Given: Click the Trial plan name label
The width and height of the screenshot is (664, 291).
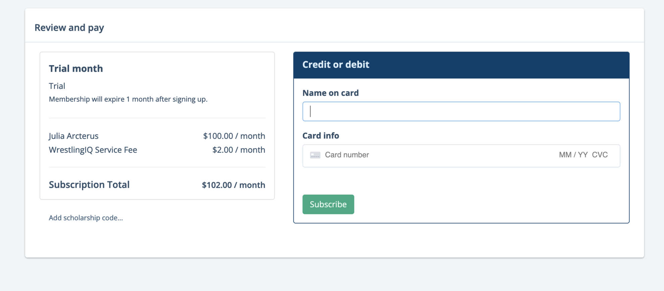Looking at the screenshot, I should (57, 86).
